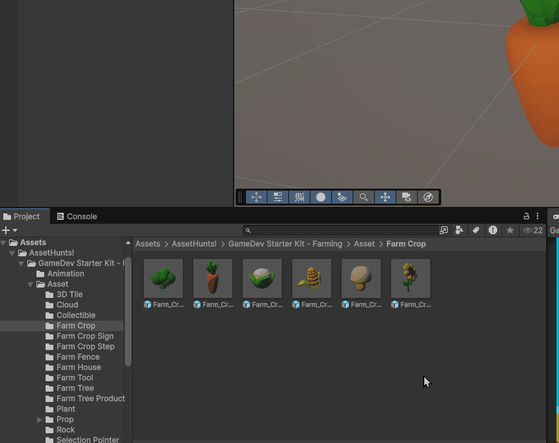Toggle the Tools overlay move icon
The image size is (559, 443).
tap(256, 197)
